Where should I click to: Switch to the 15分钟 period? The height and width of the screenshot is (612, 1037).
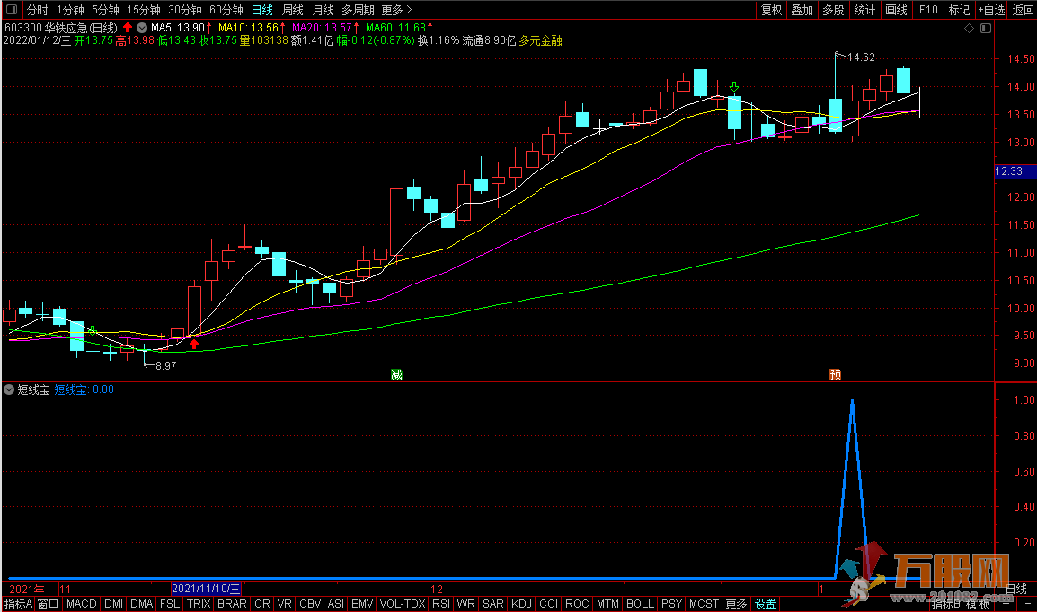pos(144,10)
